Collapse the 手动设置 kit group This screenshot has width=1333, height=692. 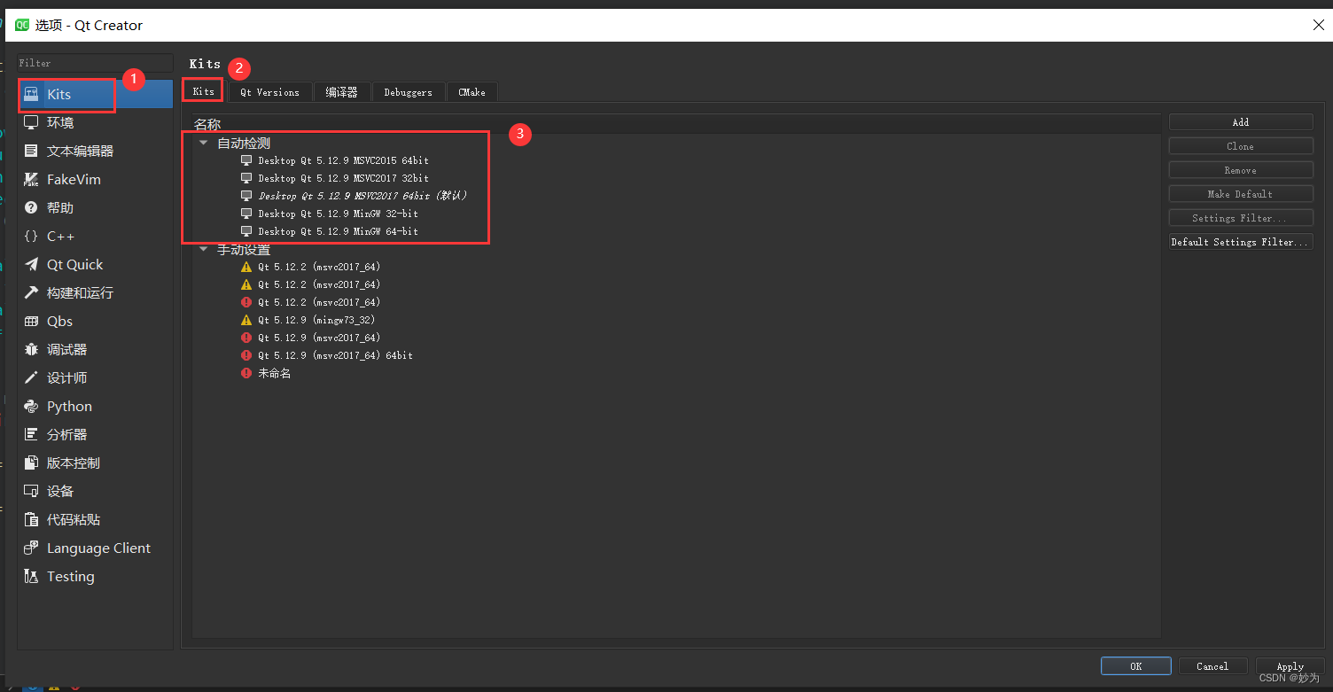[204, 250]
